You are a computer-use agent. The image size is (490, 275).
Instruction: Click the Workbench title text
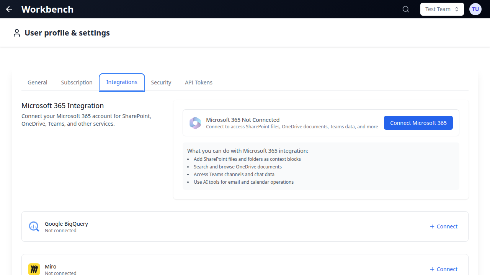pos(47,9)
